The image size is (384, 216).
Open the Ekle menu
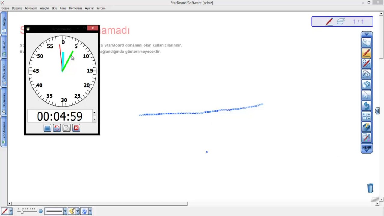click(x=54, y=8)
